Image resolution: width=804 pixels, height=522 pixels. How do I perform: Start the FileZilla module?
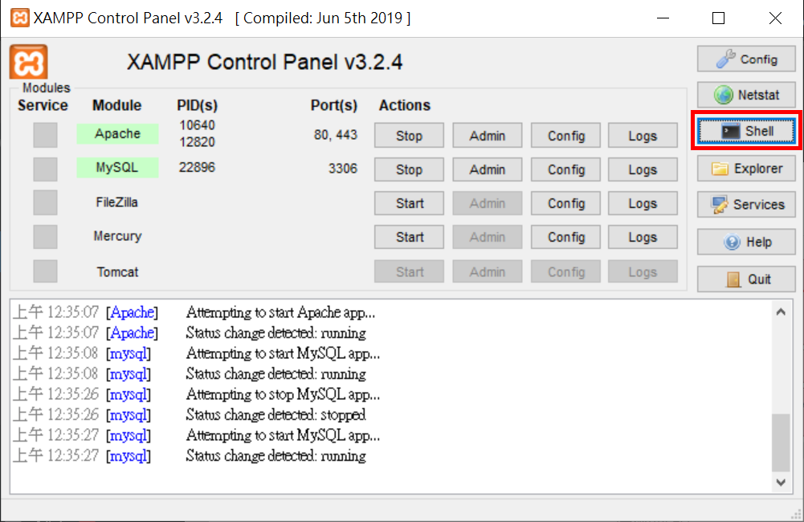tap(409, 203)
